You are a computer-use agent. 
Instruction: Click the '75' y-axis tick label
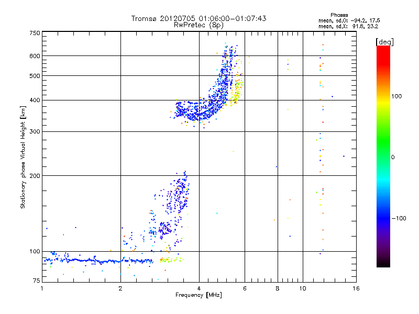point(36,281)
